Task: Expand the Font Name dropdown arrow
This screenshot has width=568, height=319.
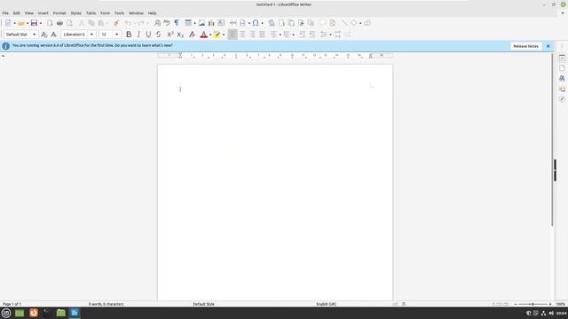Action: (91, 35)
